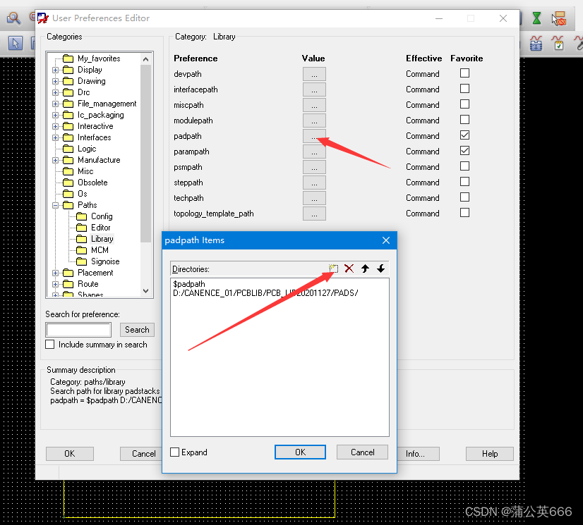Click the Search button
This screenshot has width=583, height=525.
point(137,330)
